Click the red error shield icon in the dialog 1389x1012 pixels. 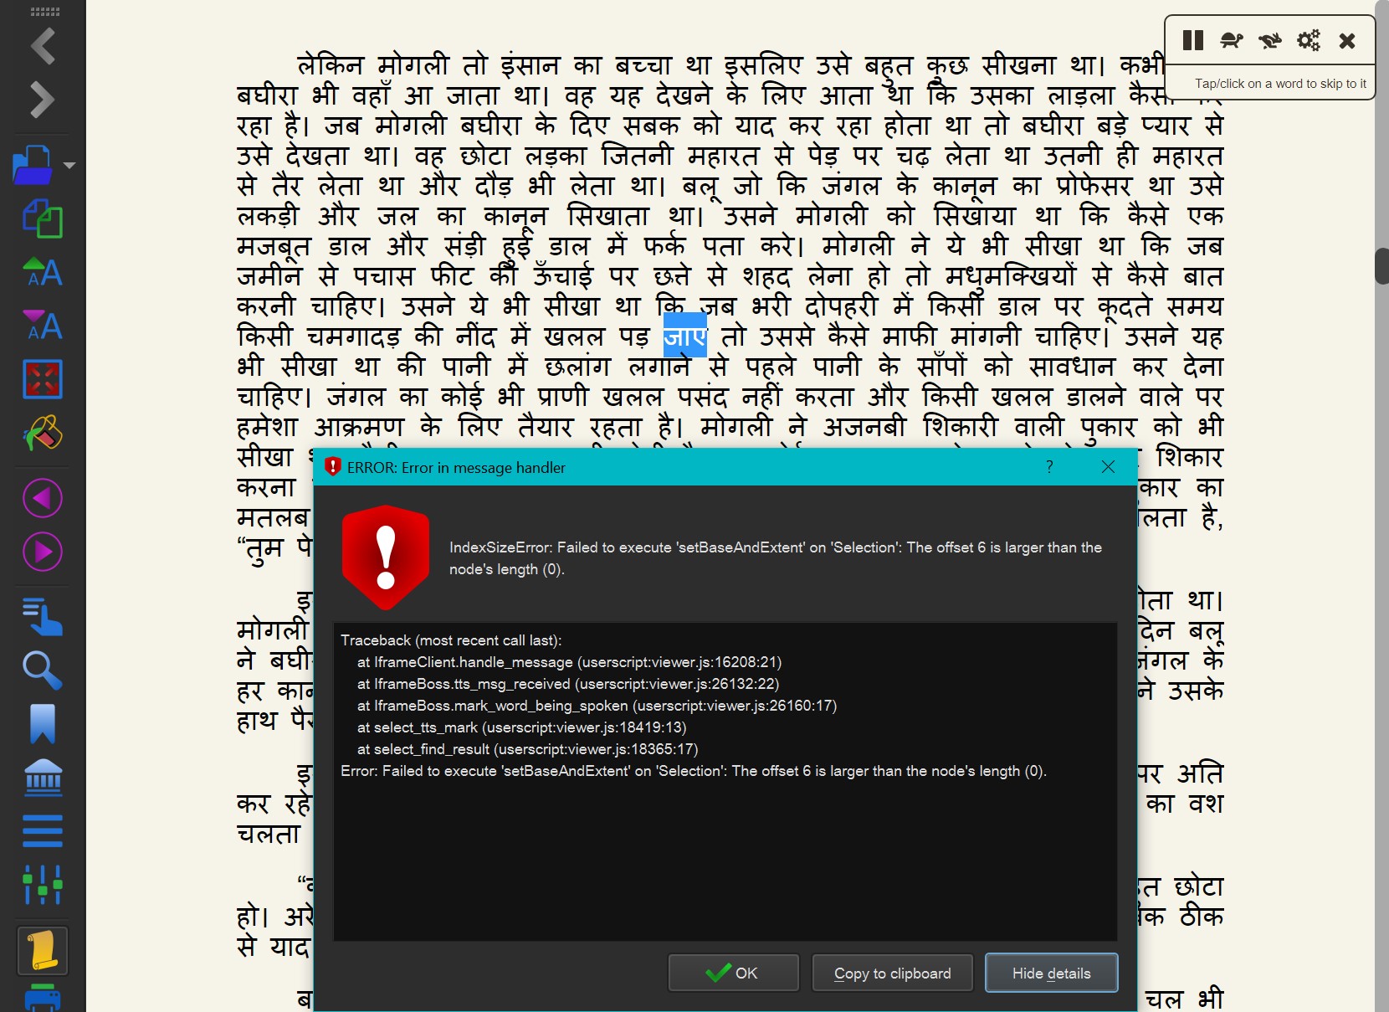tap(386, 557)
